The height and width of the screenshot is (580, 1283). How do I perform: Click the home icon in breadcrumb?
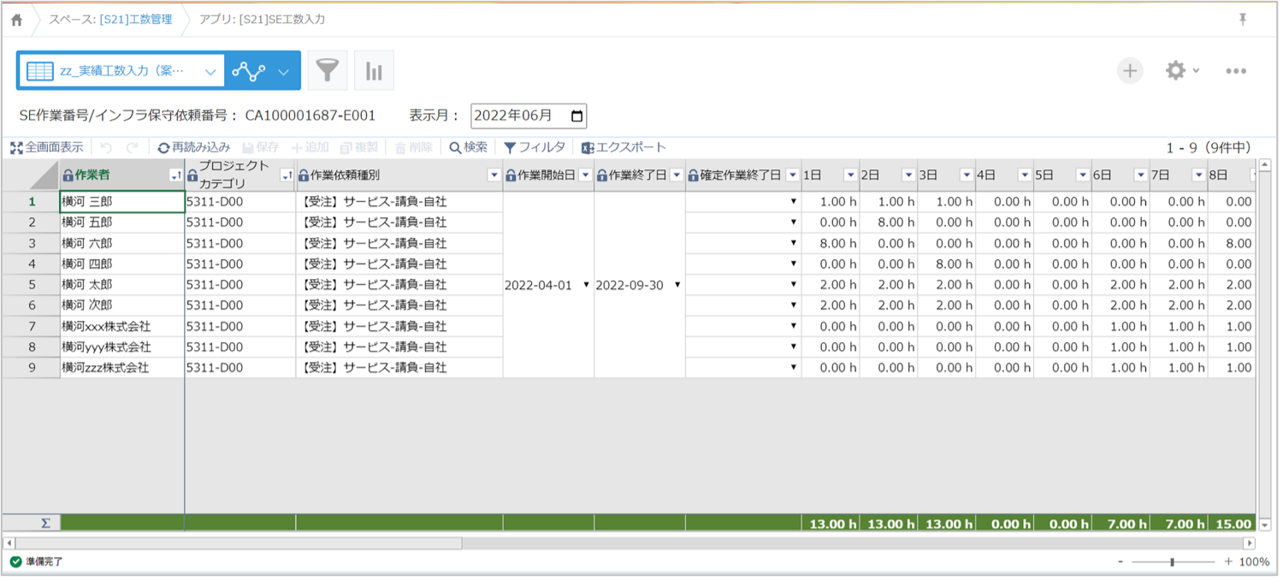(16, 20)
